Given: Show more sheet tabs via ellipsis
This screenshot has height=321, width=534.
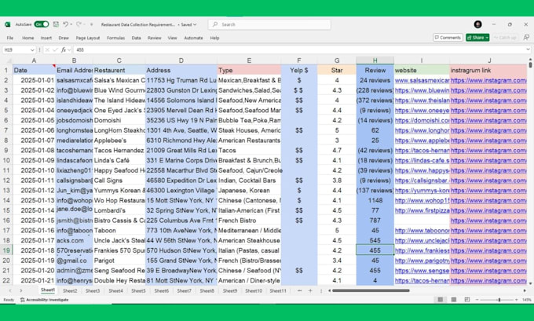Looking at the screenshot, I should click(299, 290).
